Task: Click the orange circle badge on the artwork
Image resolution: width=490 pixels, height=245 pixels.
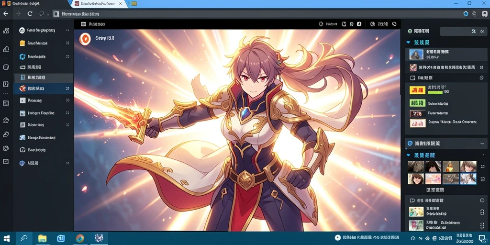Action: pos(85,39)
